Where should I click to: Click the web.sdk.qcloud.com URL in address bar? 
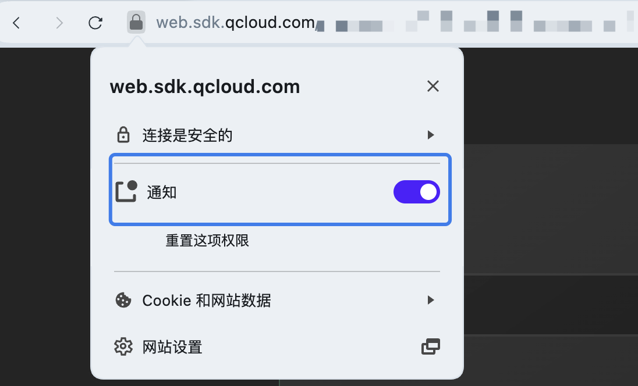point(235,23)
